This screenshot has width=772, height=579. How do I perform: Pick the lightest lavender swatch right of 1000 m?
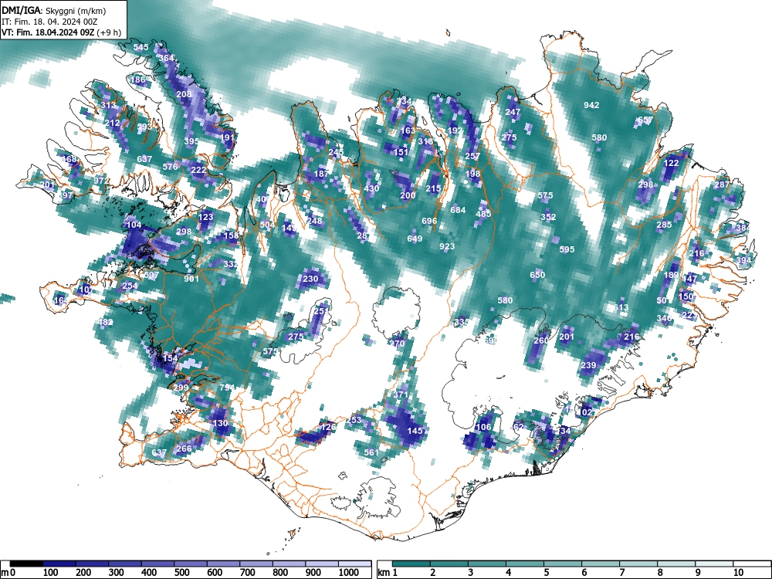click(354, 564)
